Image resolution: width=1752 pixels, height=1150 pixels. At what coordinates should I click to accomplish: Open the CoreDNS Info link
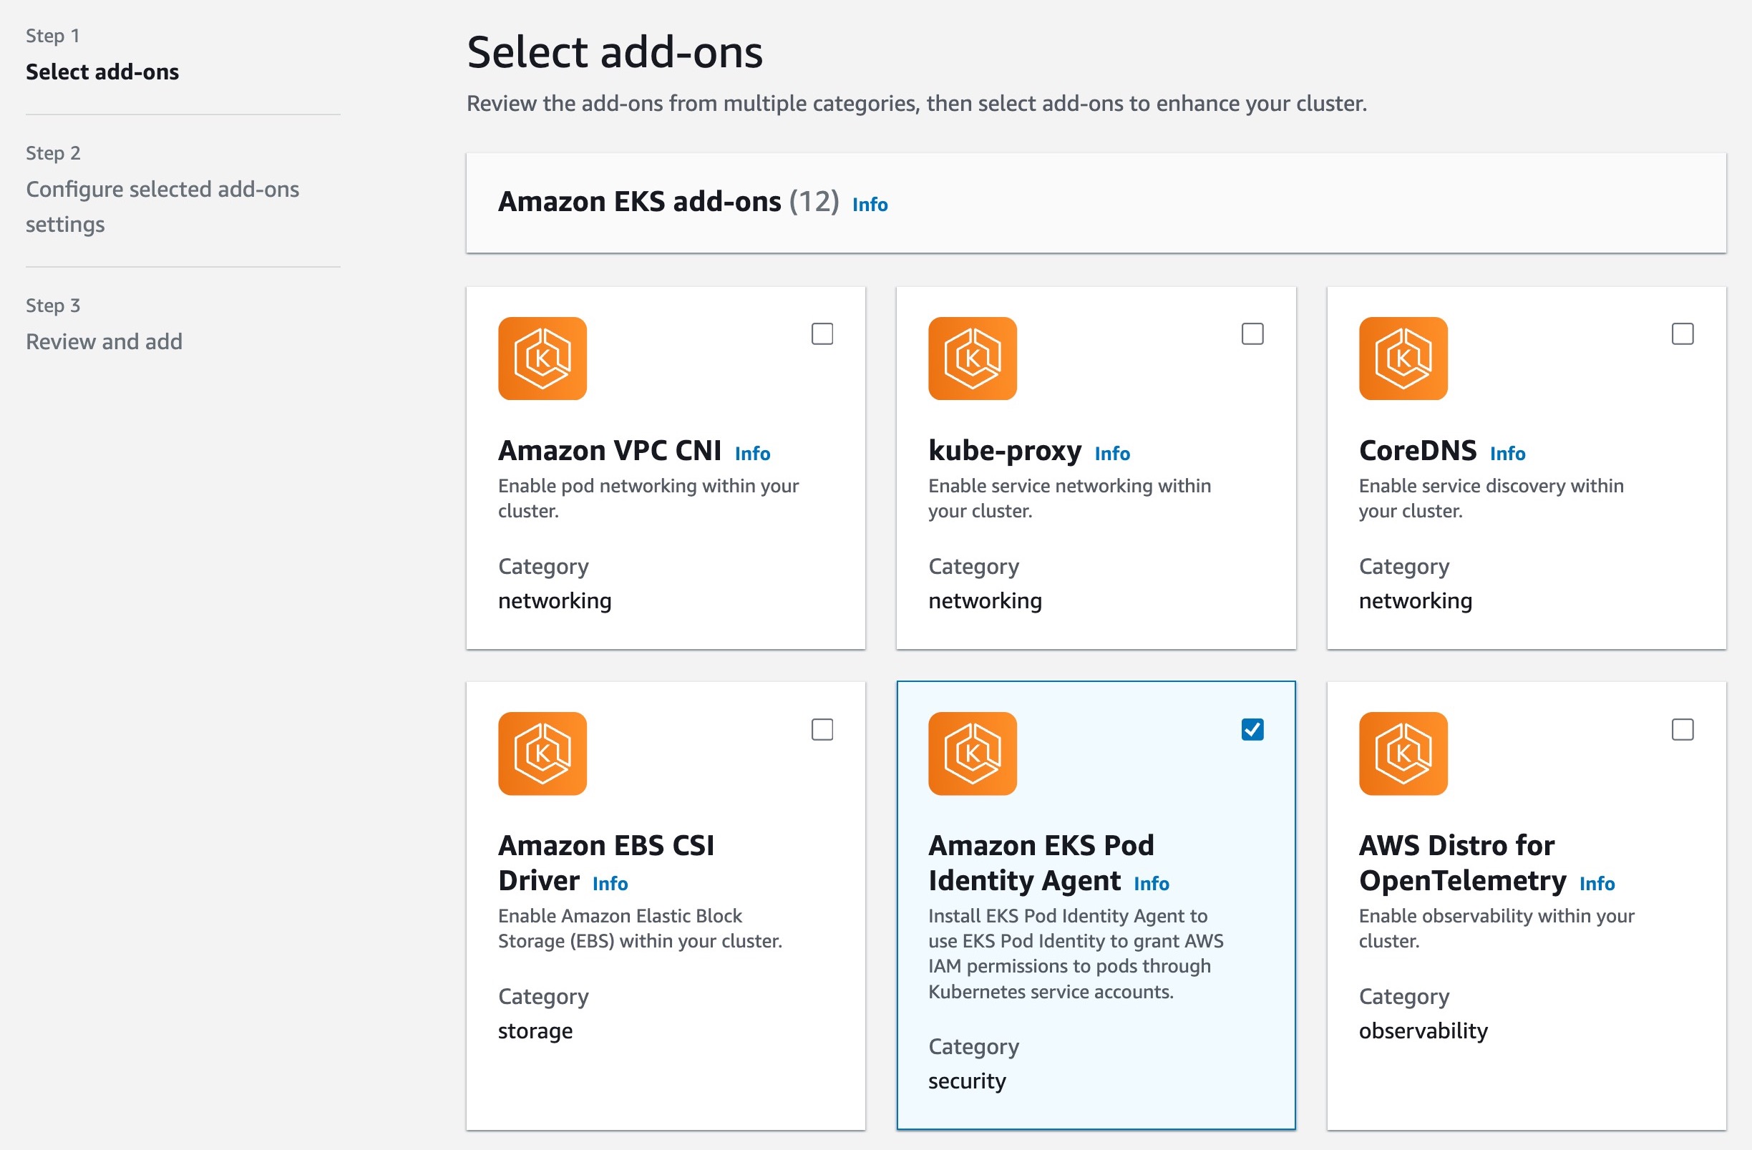(x=1508, y=453)
